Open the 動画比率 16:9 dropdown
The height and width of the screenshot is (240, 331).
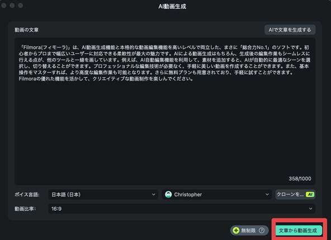pos(182,209)
